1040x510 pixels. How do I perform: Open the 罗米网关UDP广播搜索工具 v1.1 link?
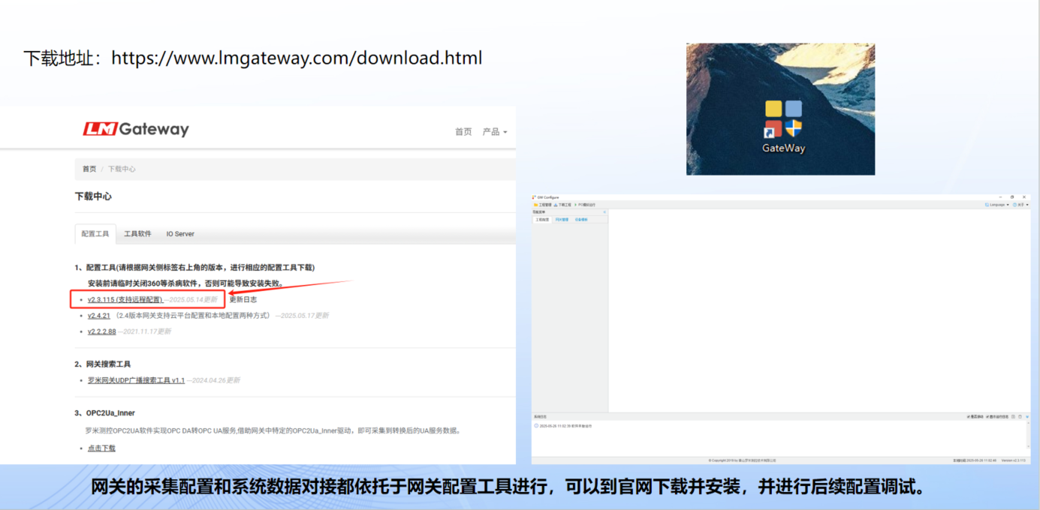(x=135, y=380)
